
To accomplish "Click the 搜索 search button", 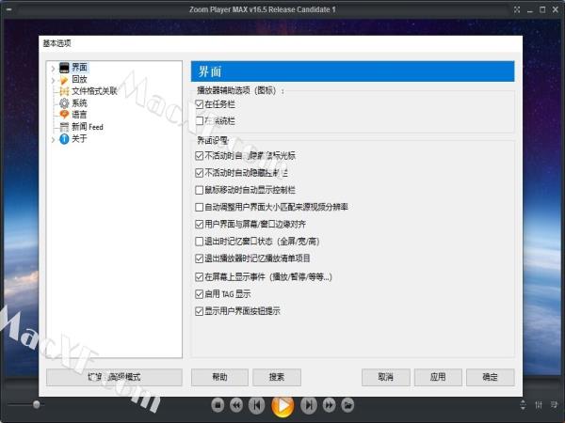I will click(x=277, y=377).
